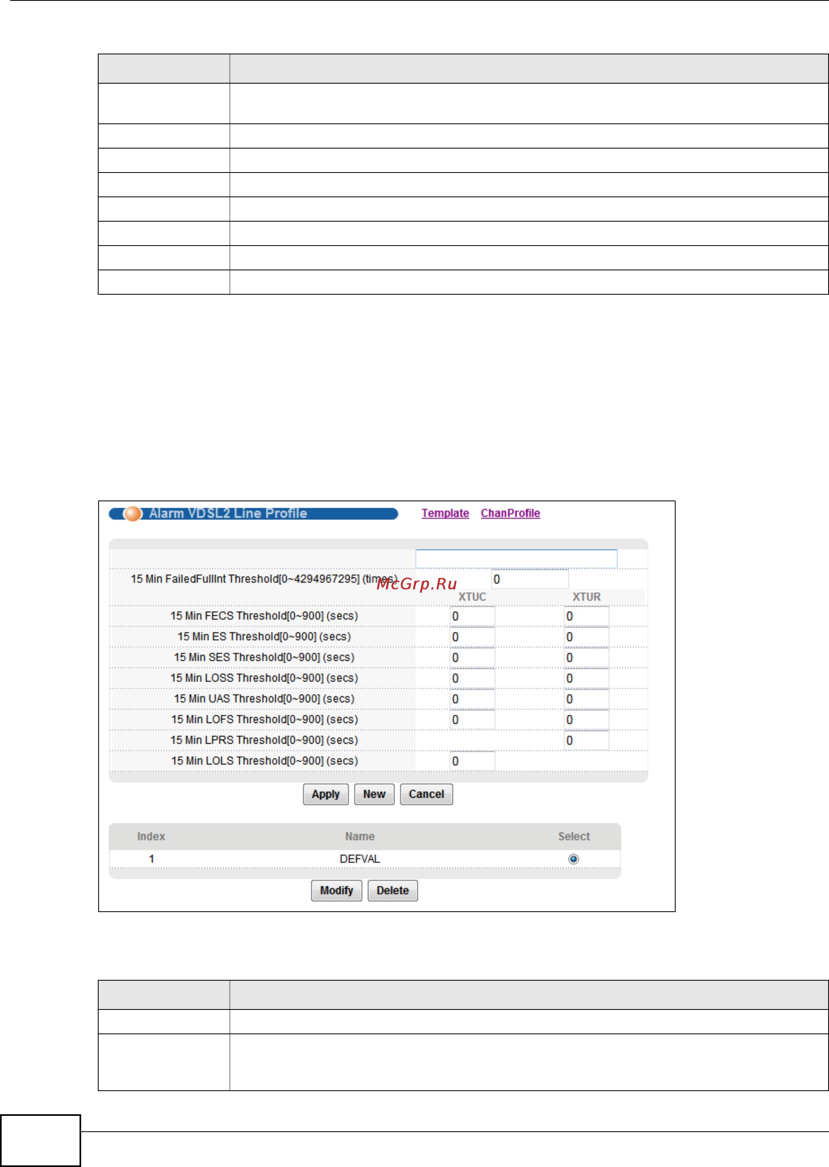829x1167 pixels.
Task: Click the profile name input field
Action: coord(516,559)
